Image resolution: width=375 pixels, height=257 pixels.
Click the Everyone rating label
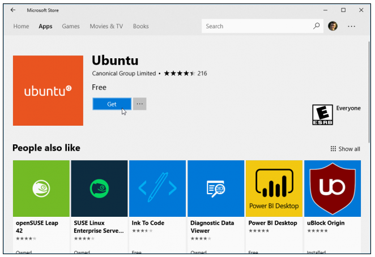pos(348,108)
